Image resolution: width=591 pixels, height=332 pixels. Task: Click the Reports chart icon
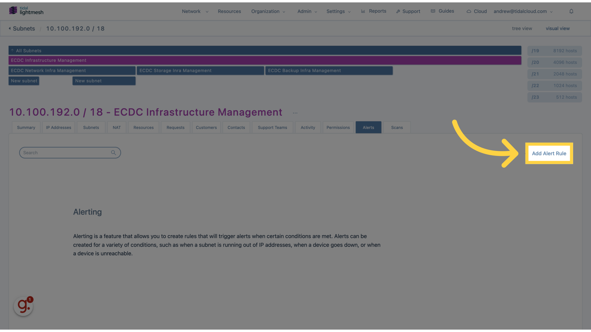point(363,11)
